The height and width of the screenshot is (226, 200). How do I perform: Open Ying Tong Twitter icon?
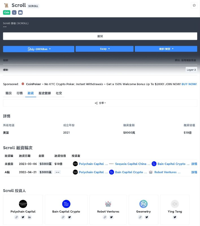175,217
